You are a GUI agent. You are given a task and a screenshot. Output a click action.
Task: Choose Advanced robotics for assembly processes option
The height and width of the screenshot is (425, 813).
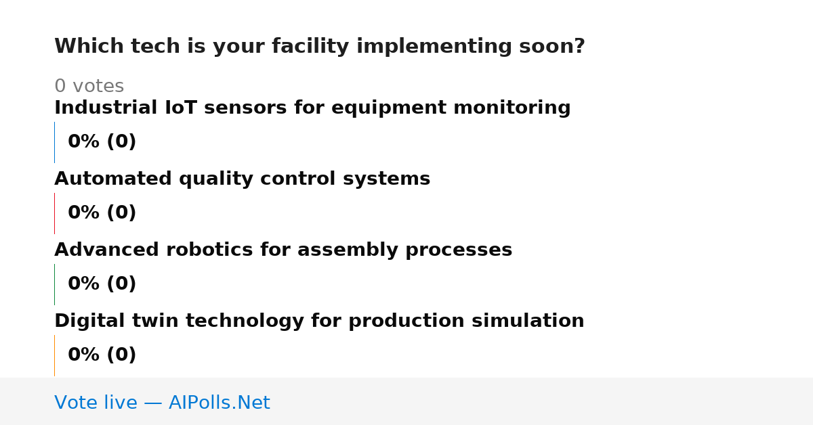pos(283,250)
